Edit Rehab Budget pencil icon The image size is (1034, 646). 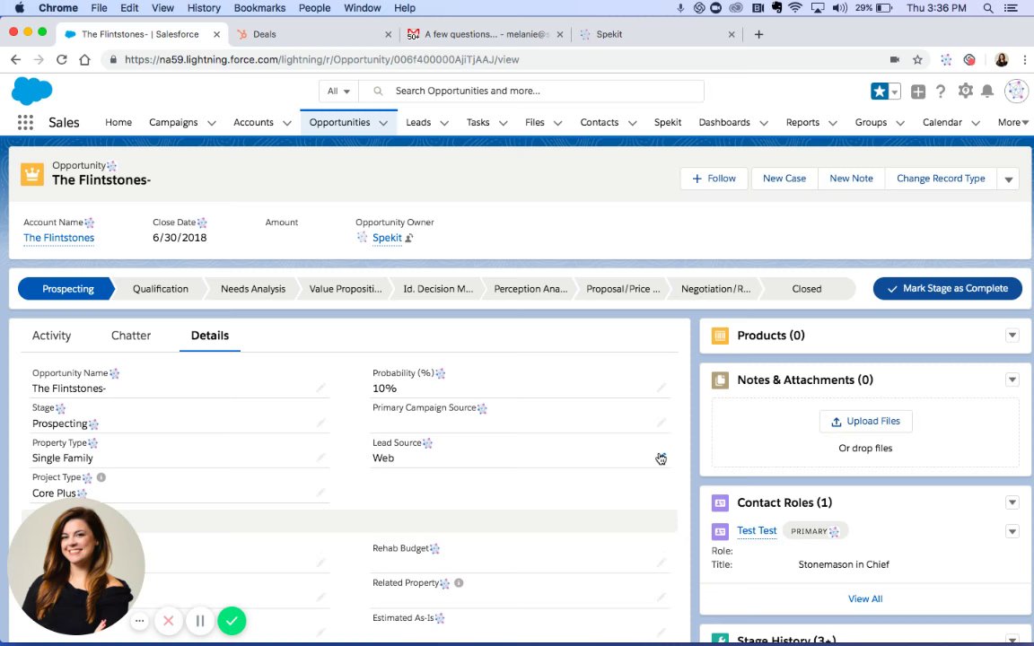tap(662, 563)
